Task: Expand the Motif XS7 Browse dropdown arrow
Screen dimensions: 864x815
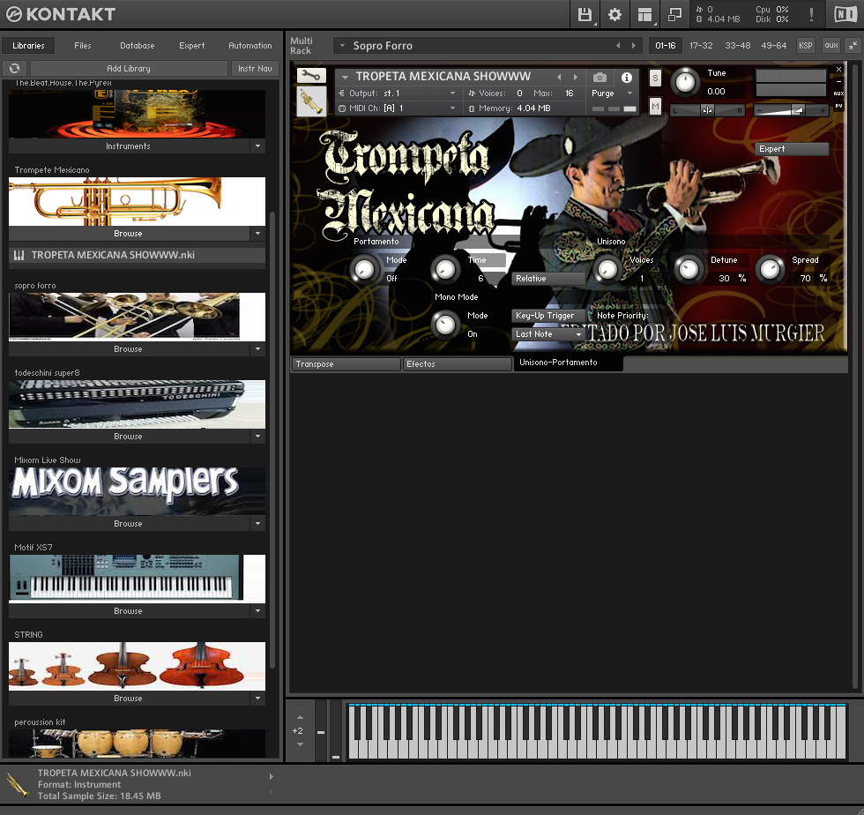Action: pos(257,611)
